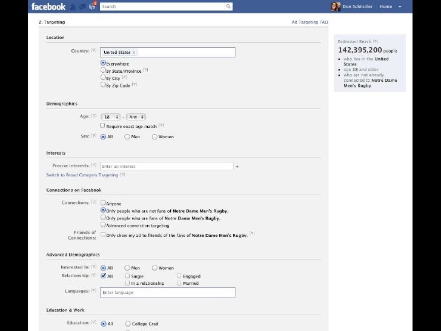Select Women under Interested In

(154, 268)
